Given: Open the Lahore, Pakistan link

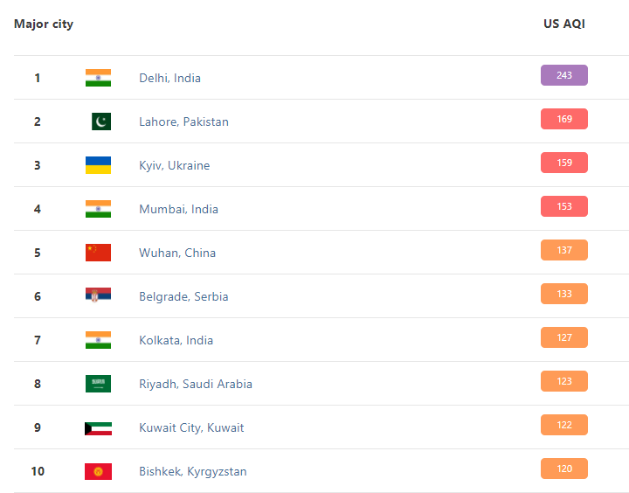Looking at the screenshot, I should point(183,122).
